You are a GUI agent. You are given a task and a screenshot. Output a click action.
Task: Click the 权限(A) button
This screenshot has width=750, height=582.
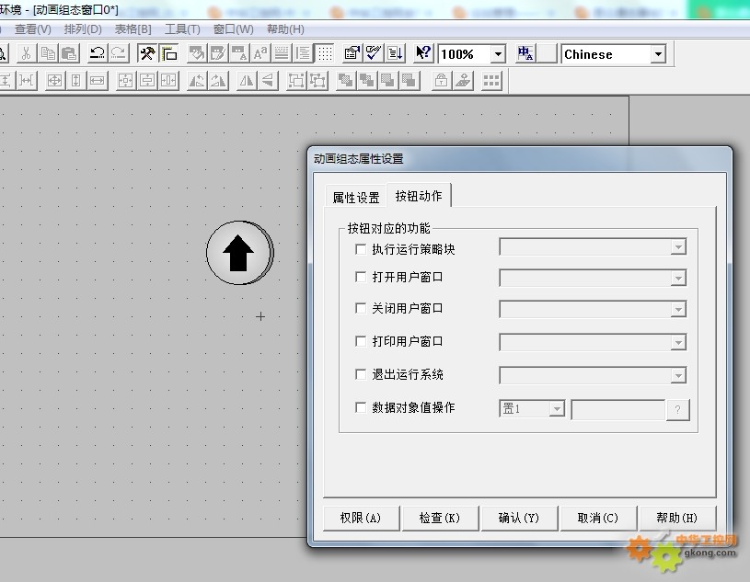(x=361, y=518)
